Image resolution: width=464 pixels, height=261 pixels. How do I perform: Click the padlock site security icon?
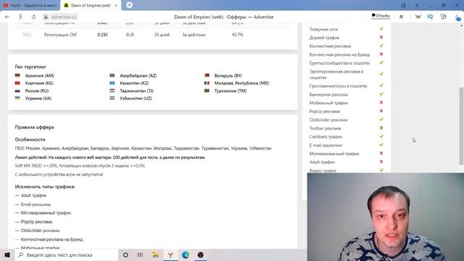click(x=46, y=17)
